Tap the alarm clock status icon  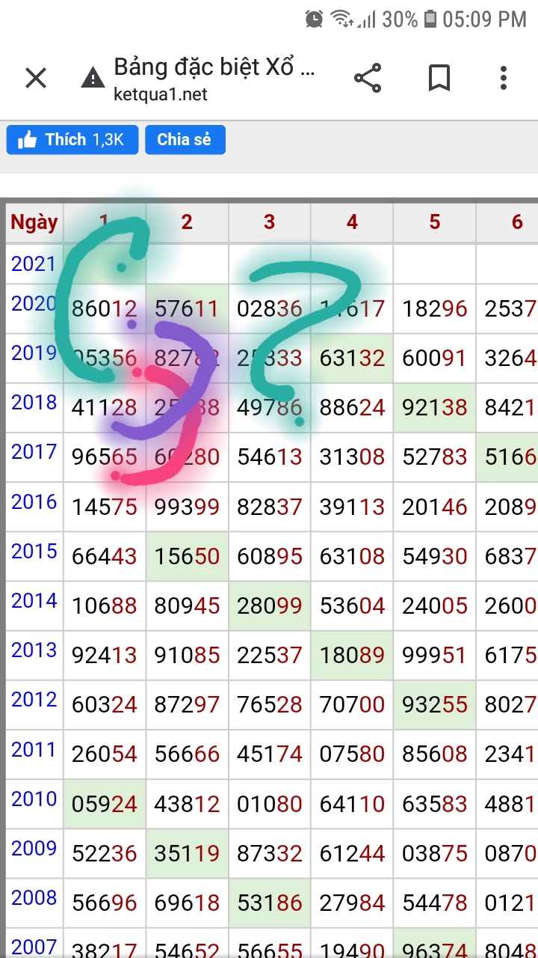pyautogui.click(x=315, y=19)
